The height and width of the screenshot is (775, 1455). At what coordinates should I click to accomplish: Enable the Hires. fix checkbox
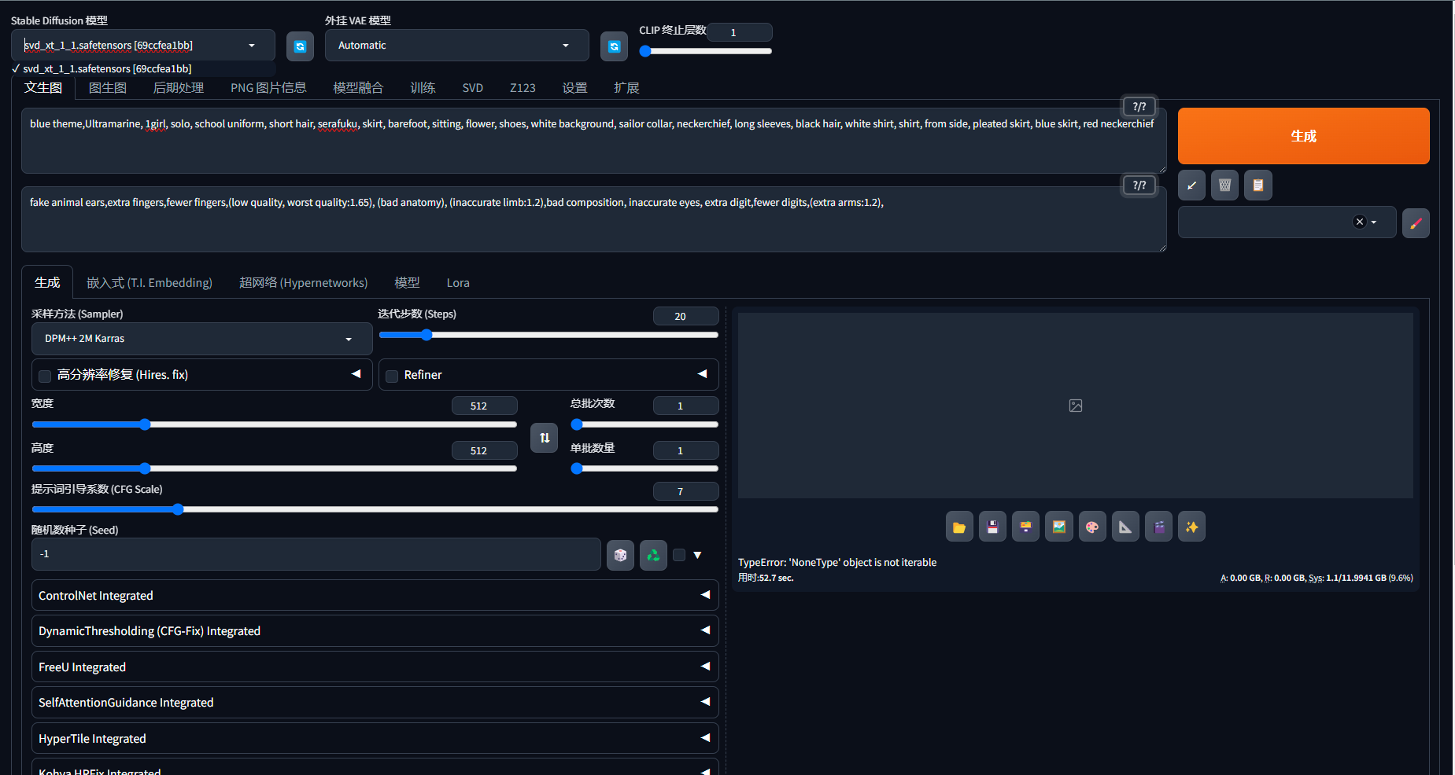coord(45,376)
